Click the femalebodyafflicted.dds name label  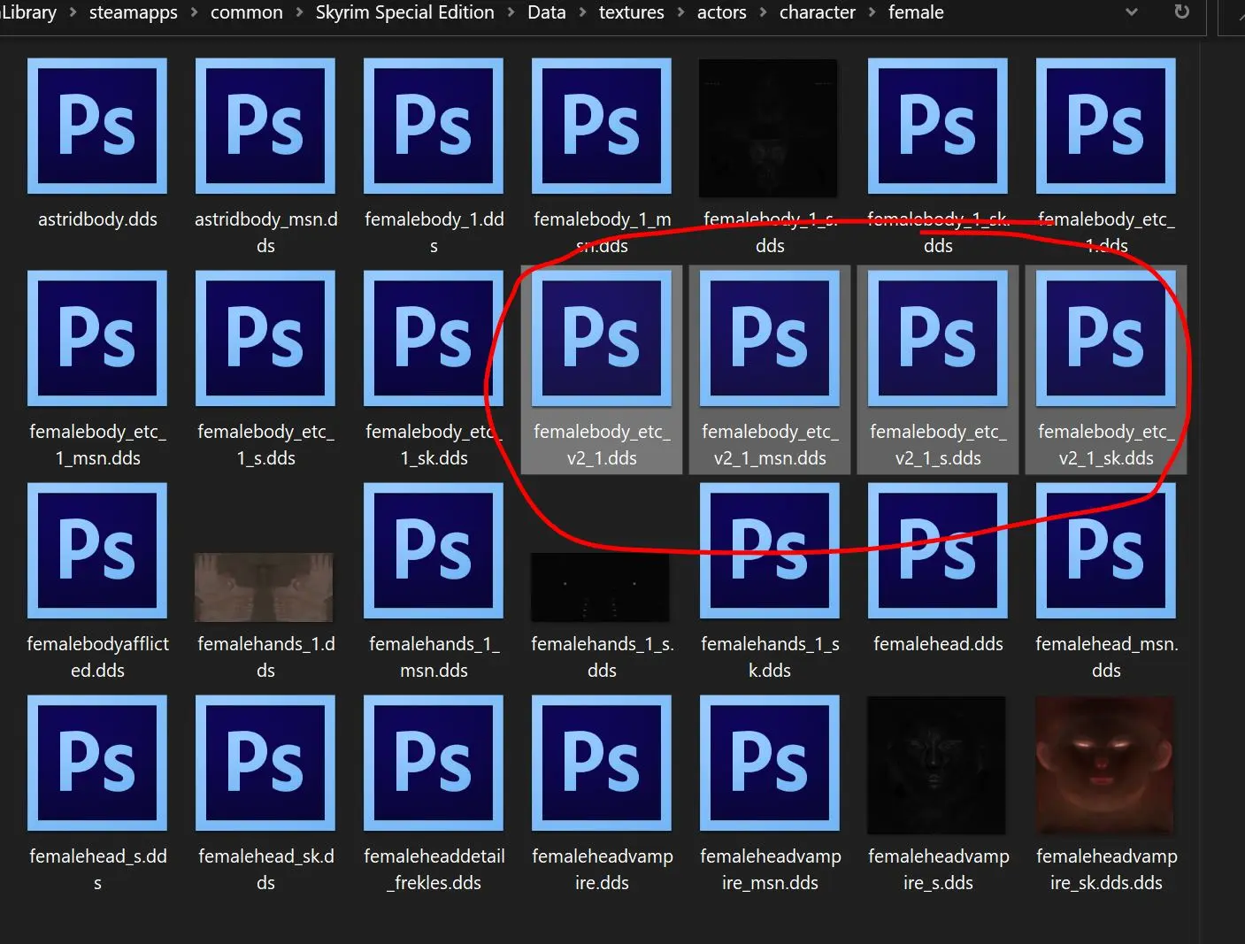pos(97,657)
